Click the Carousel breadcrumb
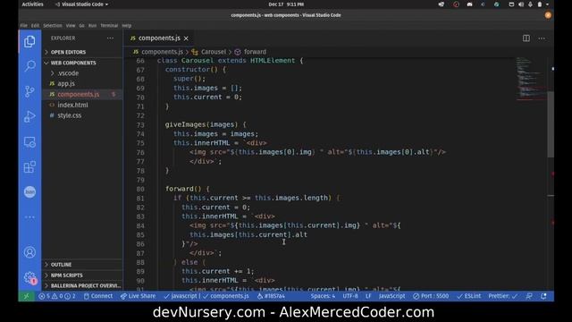Viewport: 572px width, 322px height. pyautogui.click(x=214, y=52)
